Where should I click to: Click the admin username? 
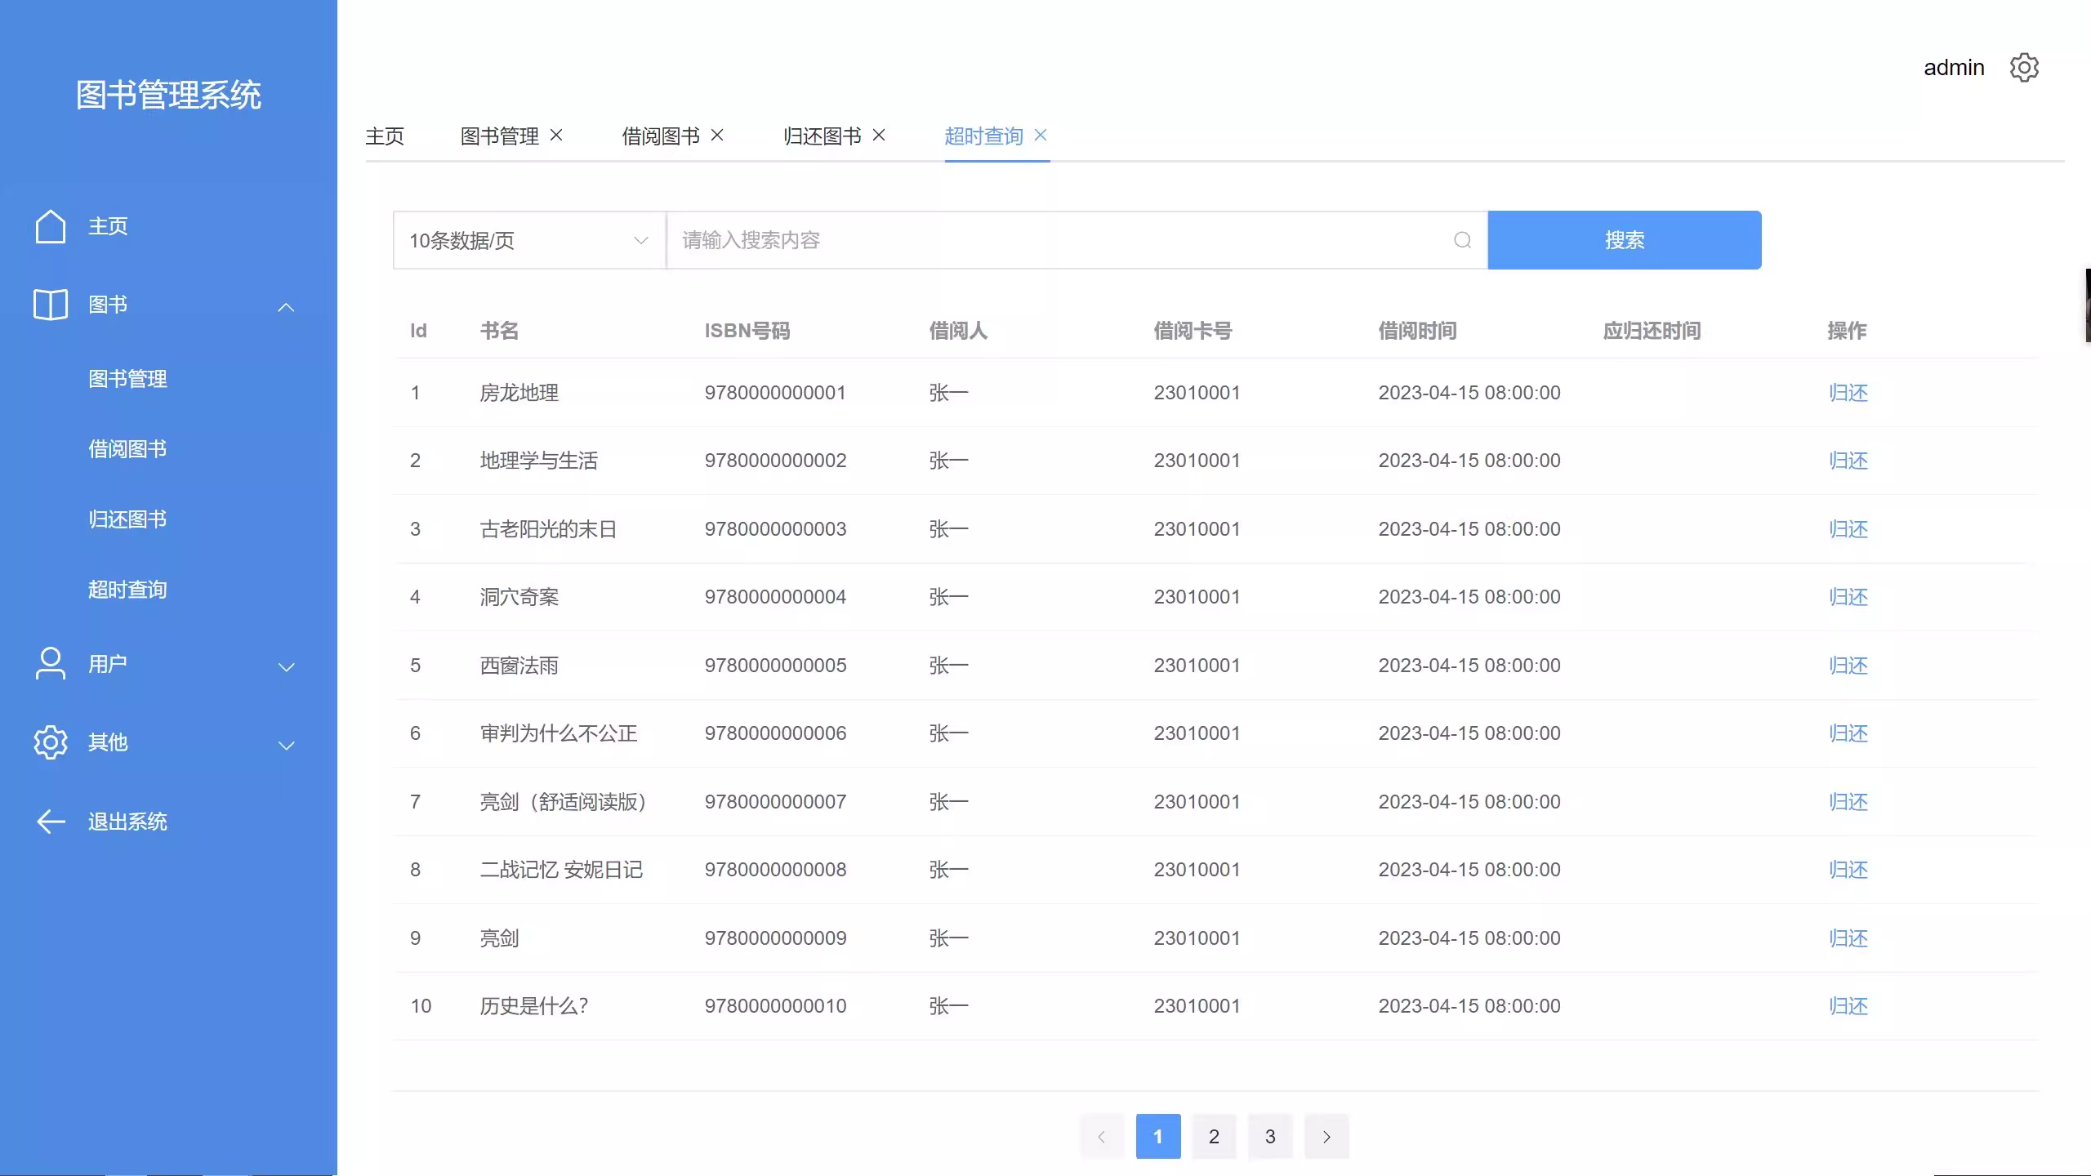coord(1954,68)
